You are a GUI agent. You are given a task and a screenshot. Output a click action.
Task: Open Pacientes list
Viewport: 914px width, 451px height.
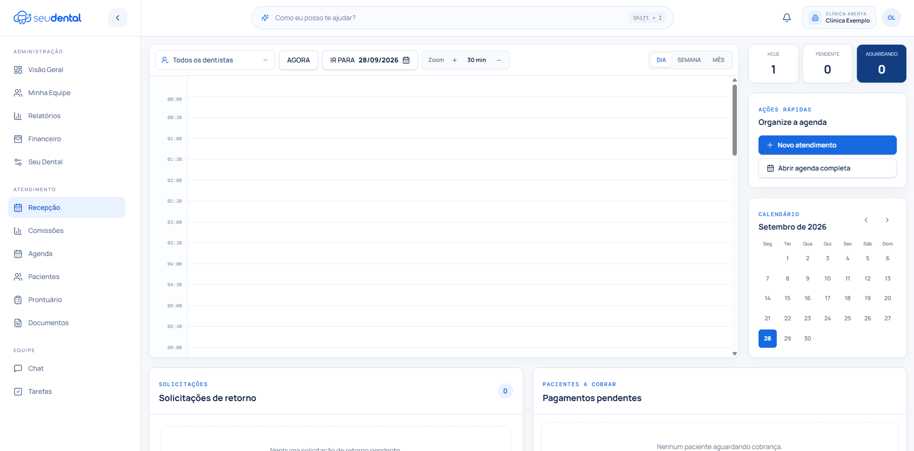point(67,277)
